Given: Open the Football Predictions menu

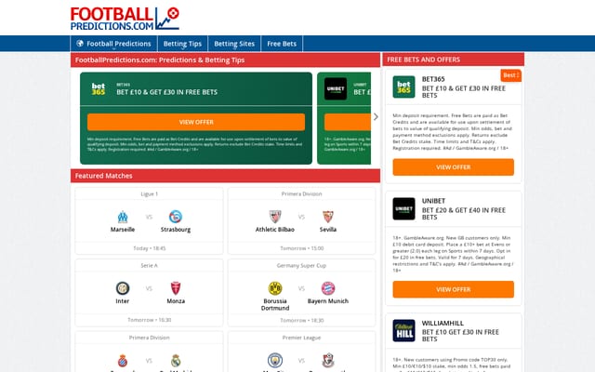Looking at the screenshot, I should point(113,44).
